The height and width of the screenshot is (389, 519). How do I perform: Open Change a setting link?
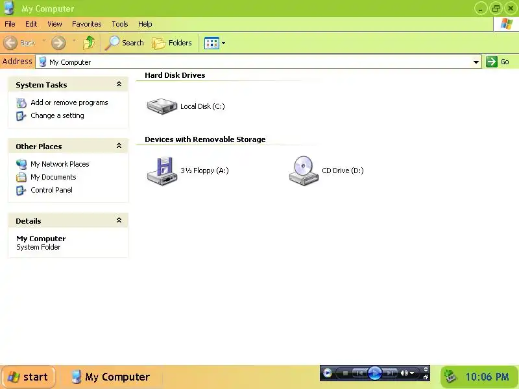pyautogui.click(x=57, y=115)
